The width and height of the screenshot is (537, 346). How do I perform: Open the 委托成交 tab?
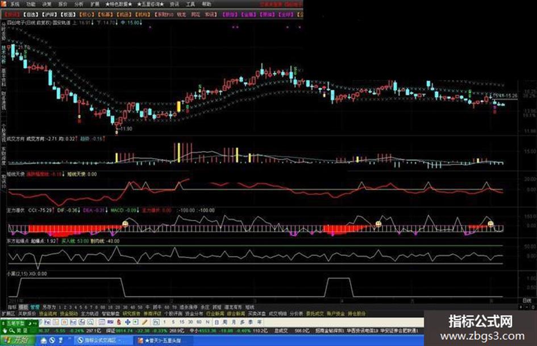coord(315,314)
